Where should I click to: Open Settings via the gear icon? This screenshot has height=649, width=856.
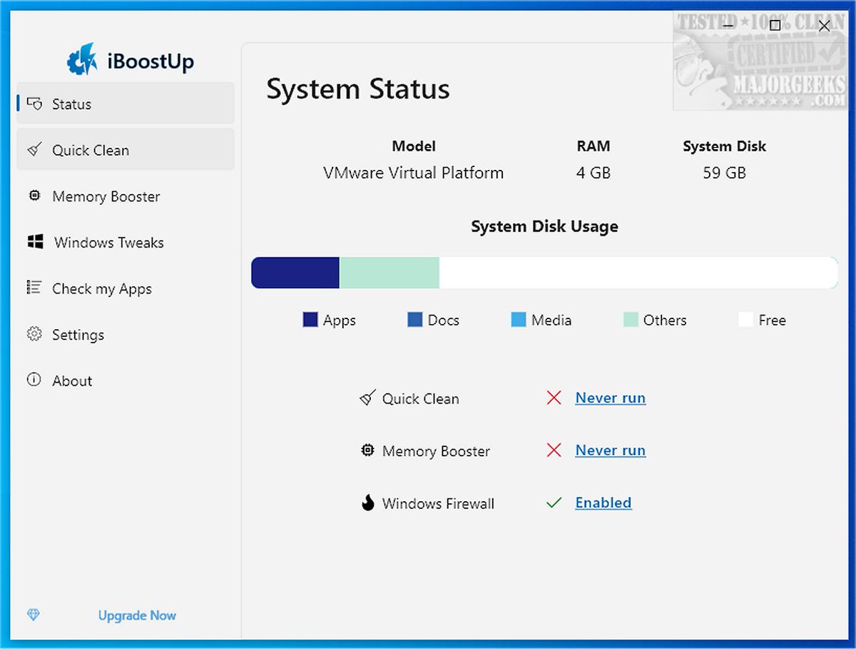coord(34,334)
